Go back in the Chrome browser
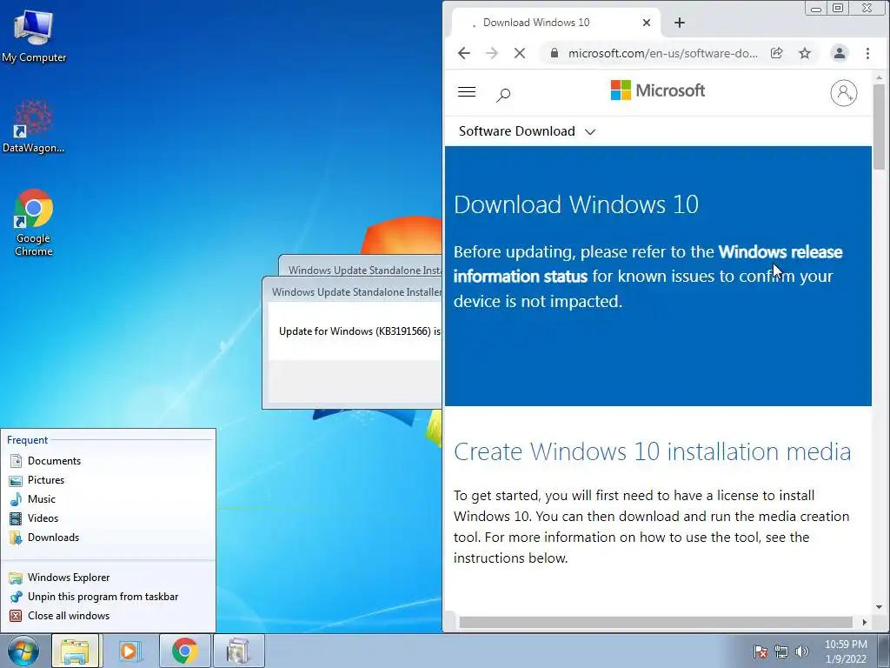Viewport: 890px width, 668px height. click(464, 53)
